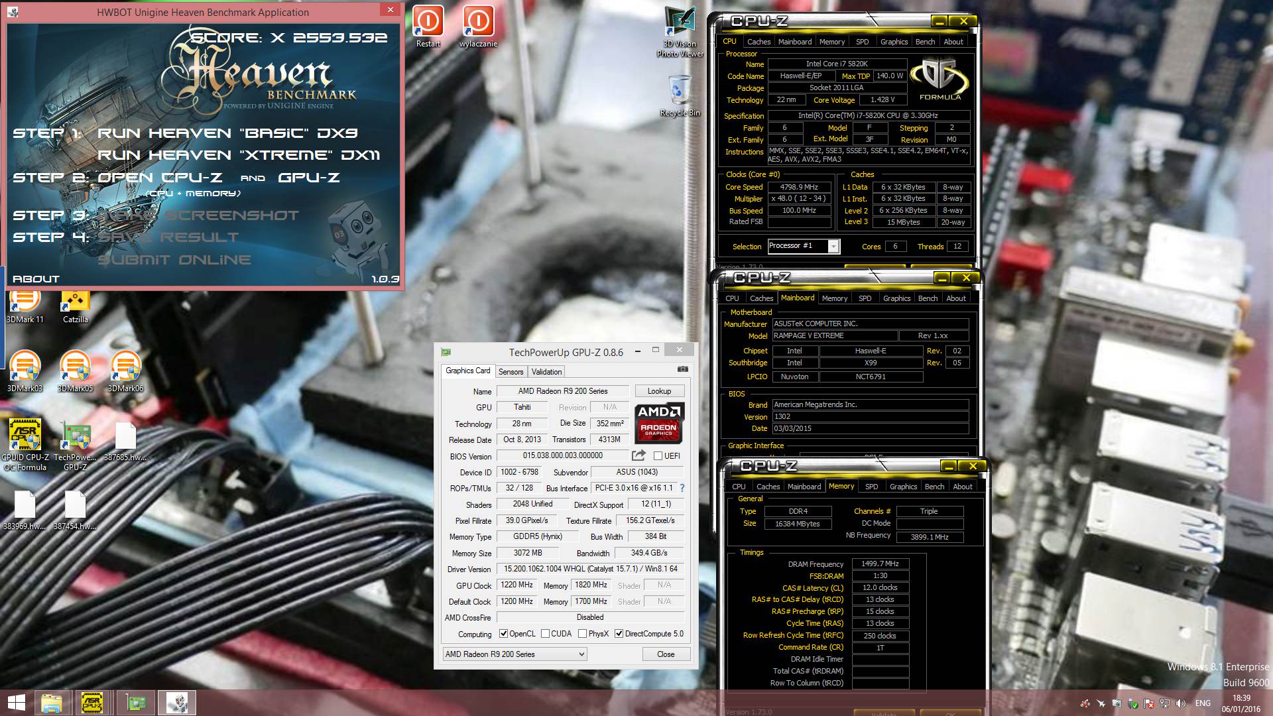This screenshot has width=1273, height=716.
Task: Open SPD tab in top CPU-Z window
Action: (862, 42)
